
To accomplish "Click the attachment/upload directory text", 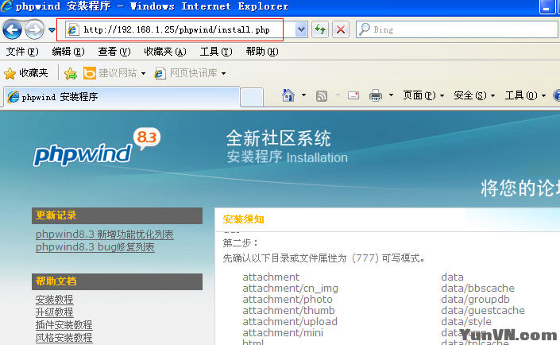I will pyautogui.click(x=290, y=321).
